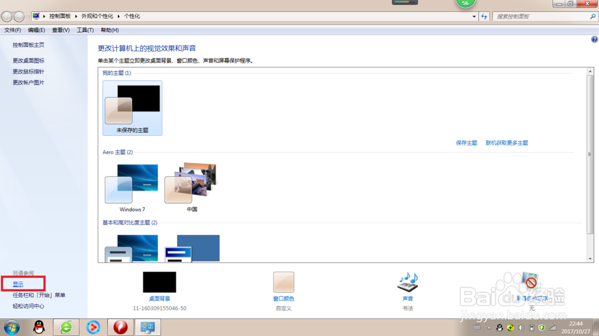Click the network signal bars tray icon
599x336 pixels.
coord(552,328)
